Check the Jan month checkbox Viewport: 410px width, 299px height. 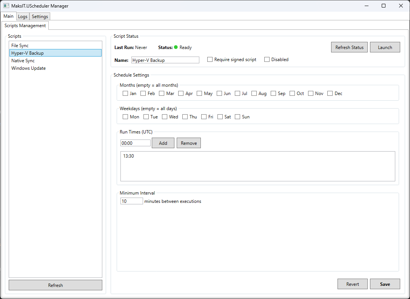coord(125,94)
